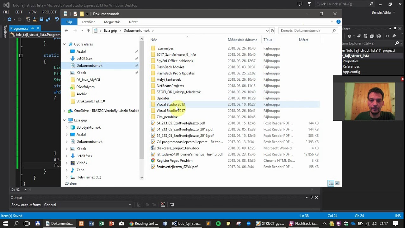Collapse Gyors elérés tree node
The image size is (405, 228).
click(x=64, y=44)
